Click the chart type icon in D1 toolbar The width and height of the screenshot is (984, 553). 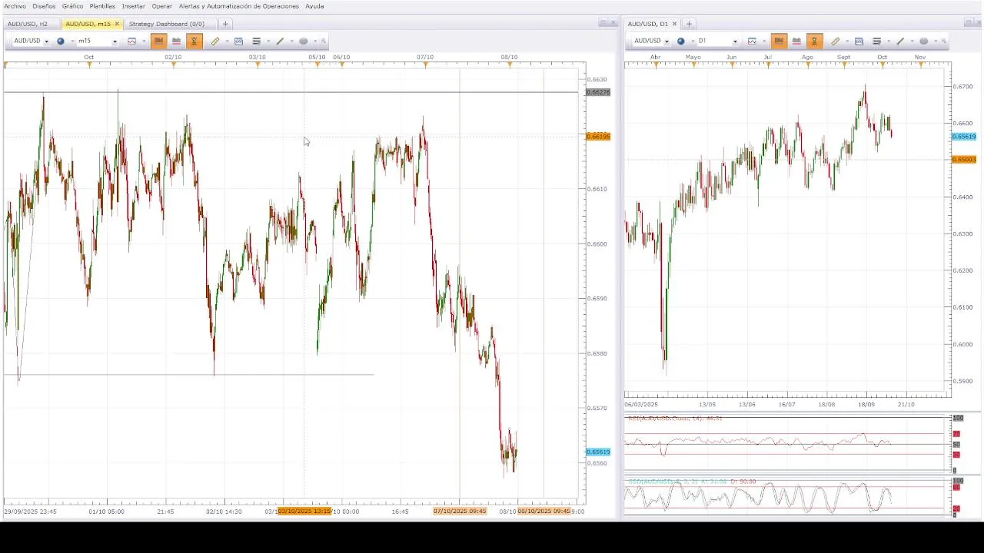click(x=753, y=41)
